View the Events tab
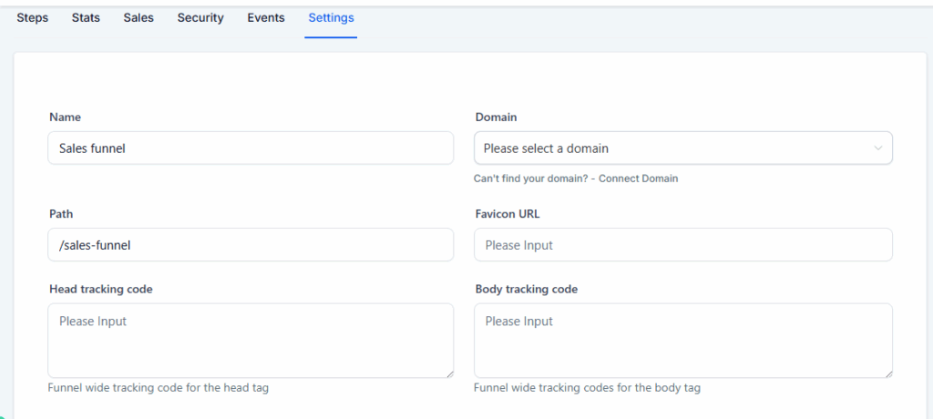Viewport: 933px width, 419px height. 266,18
